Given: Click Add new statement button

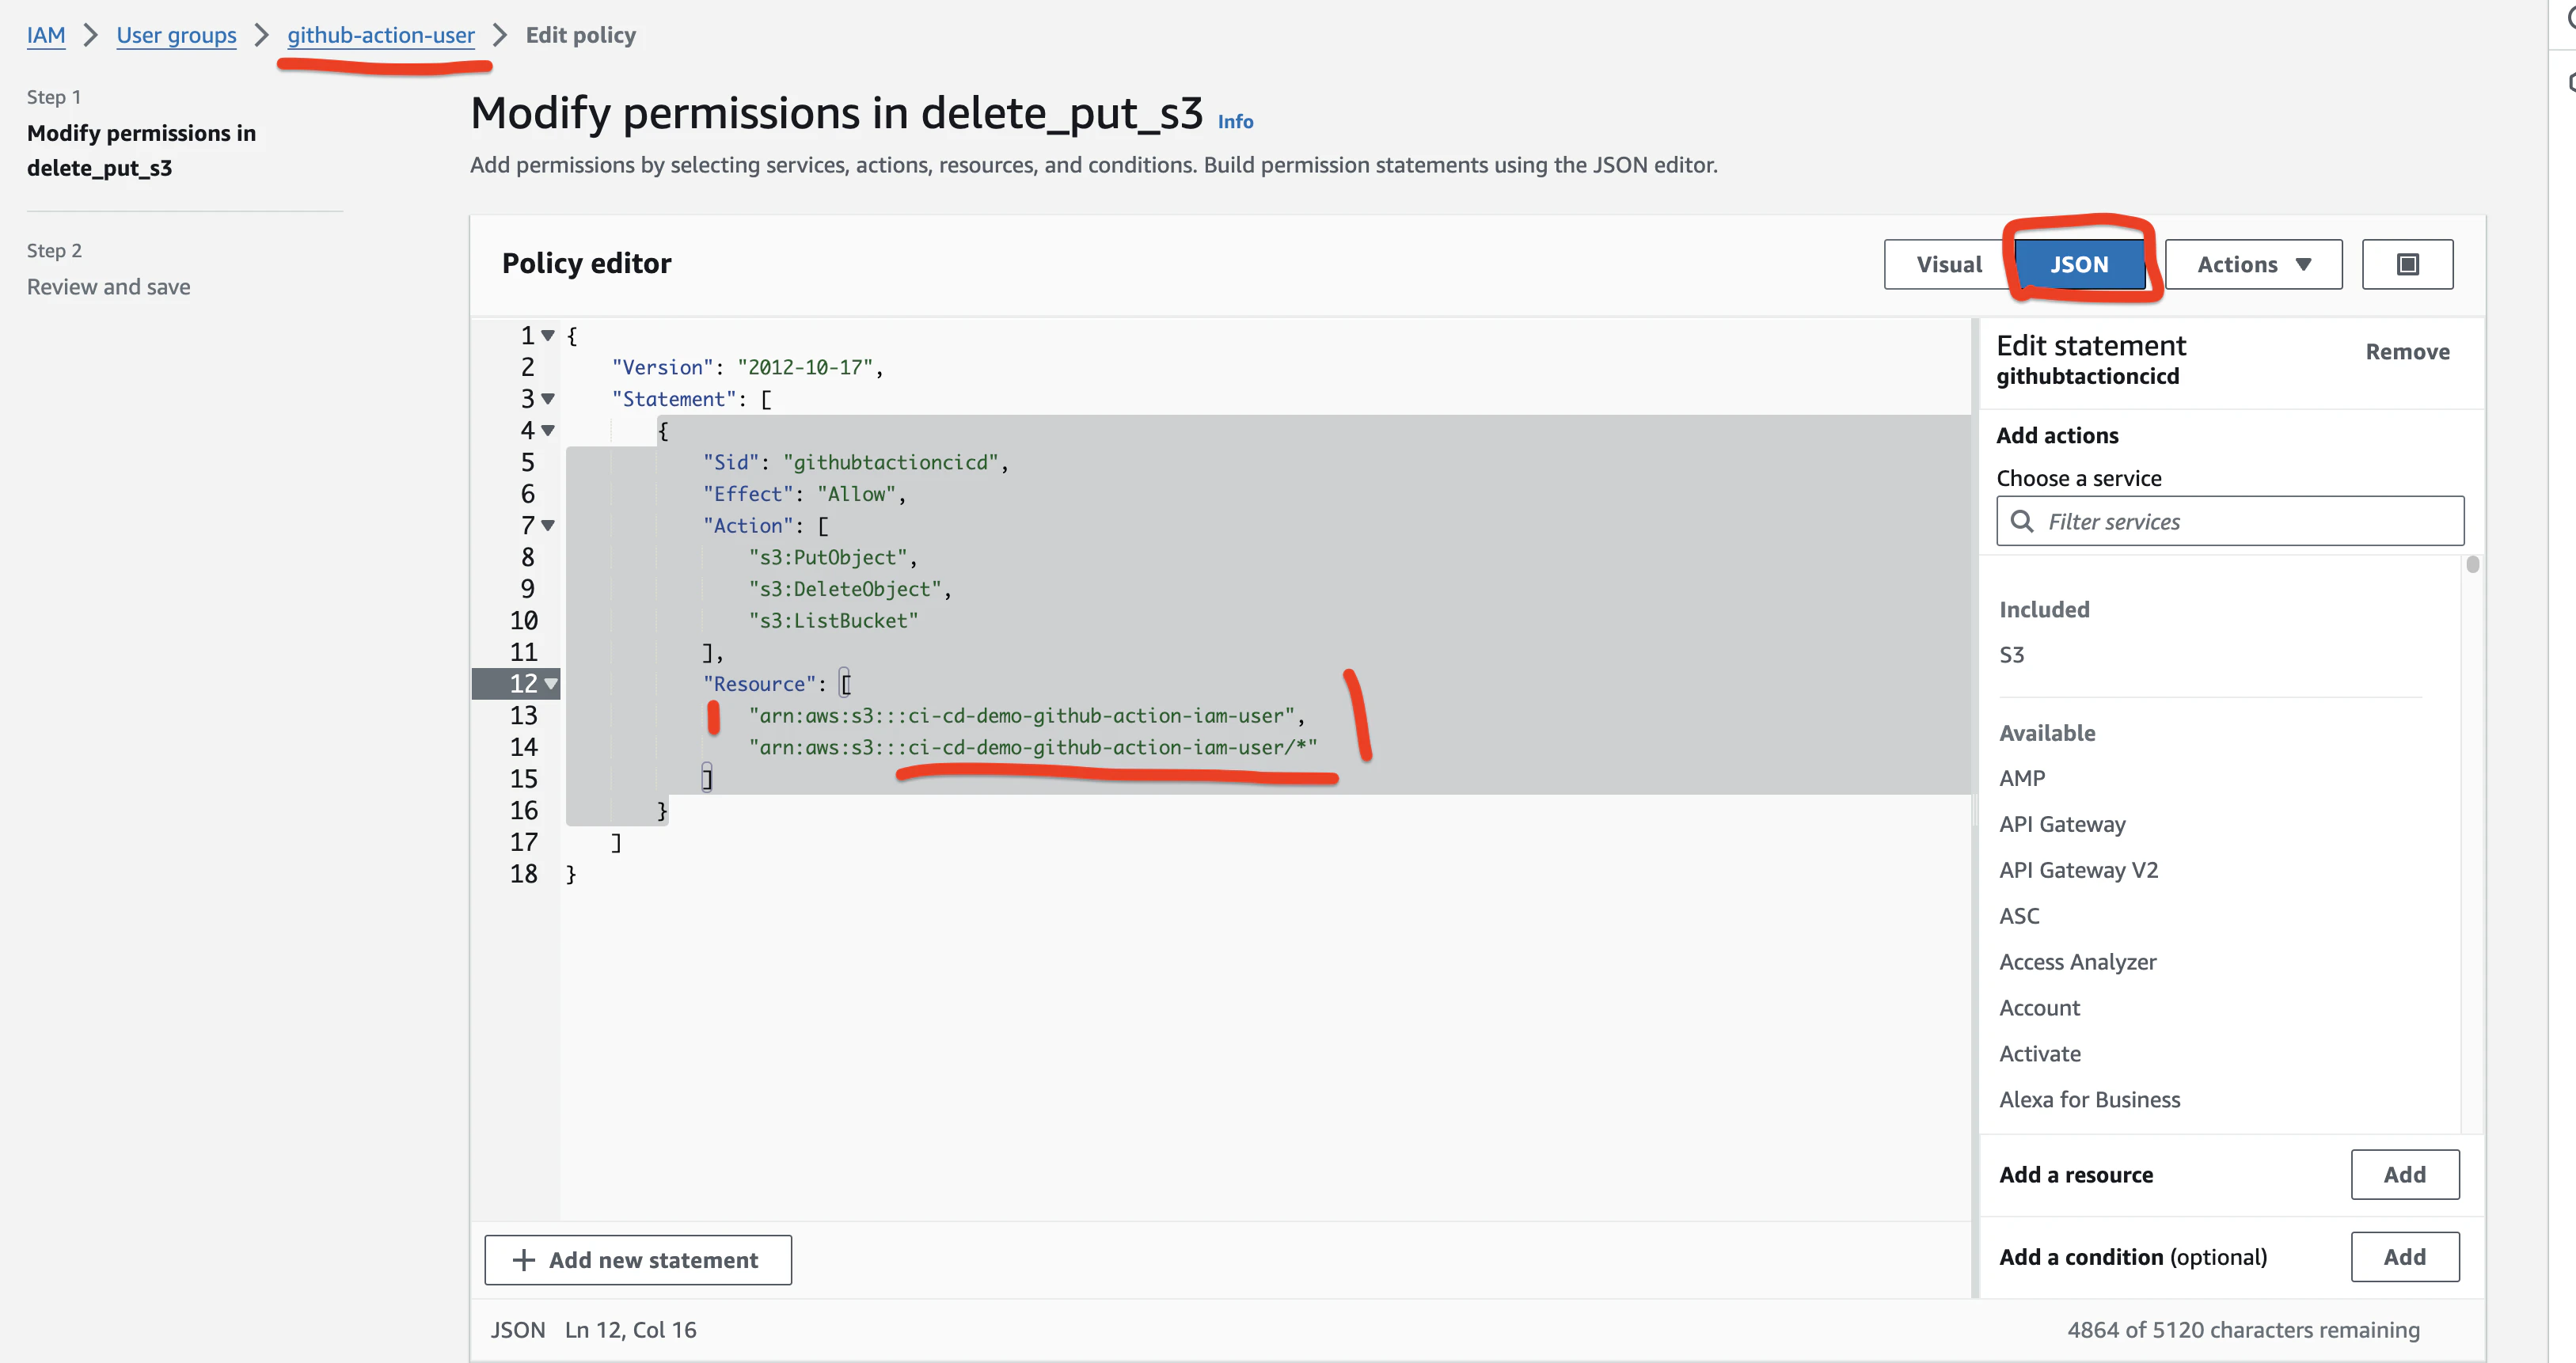Looking at the screenshot, I should [x=637, y=1260].
